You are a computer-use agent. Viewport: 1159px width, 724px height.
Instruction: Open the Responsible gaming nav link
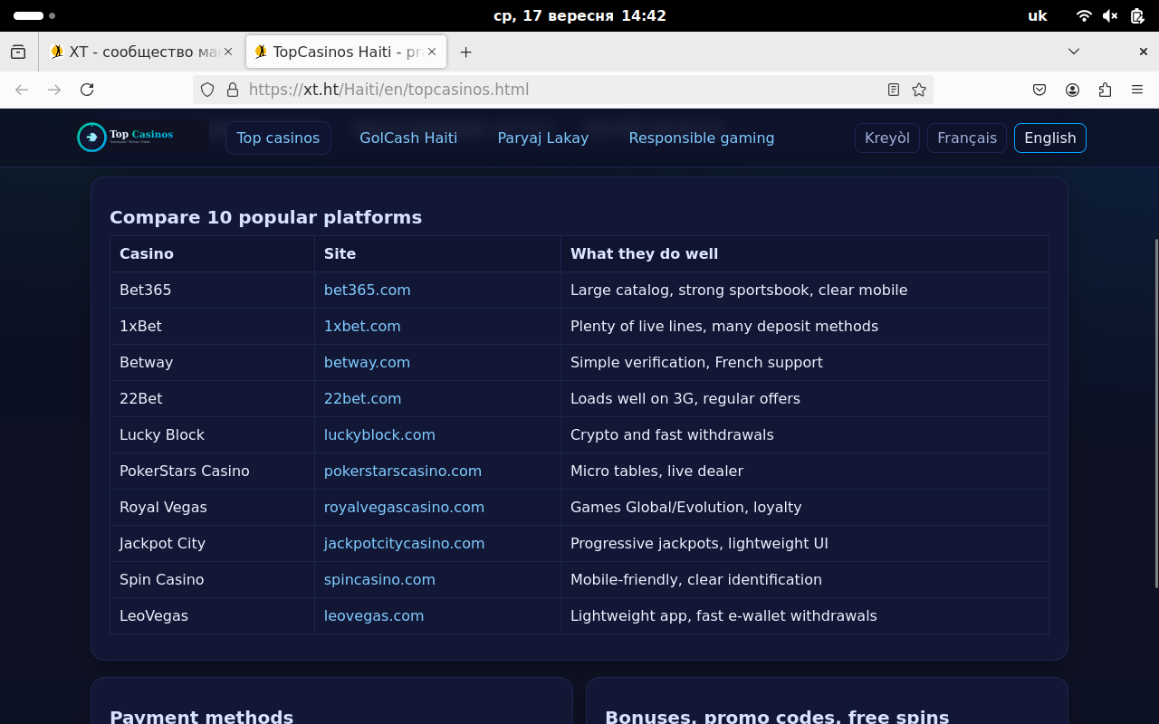click(x=702, y=138)
